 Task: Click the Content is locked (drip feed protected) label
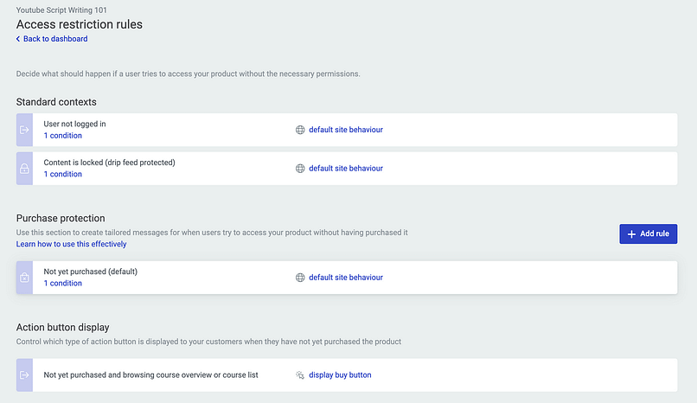click(x=109, y=163)
